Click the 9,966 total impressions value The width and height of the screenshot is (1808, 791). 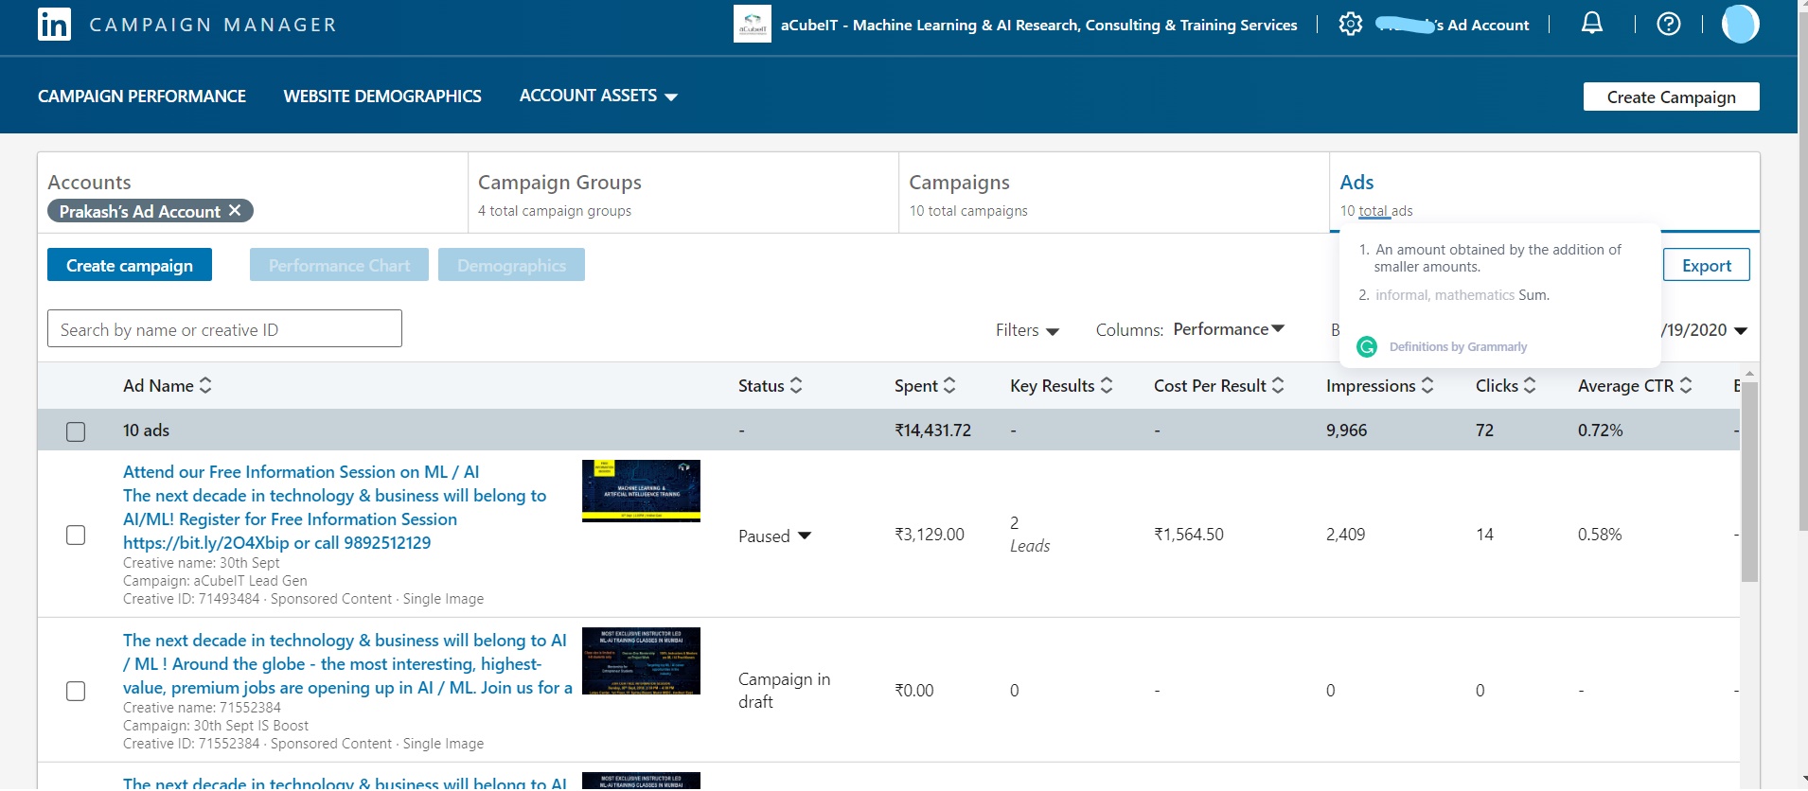click(x=1346, y=431)
